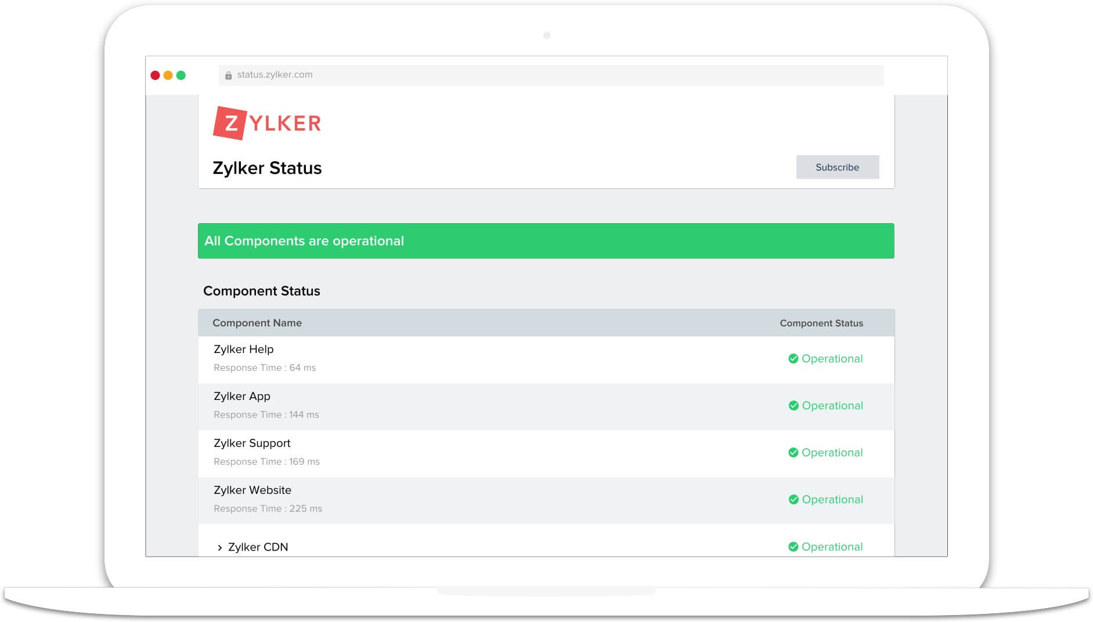1093x622 pixels.
Task: Click 'Response Time : 169 ms' text
Action: point(266,461)
